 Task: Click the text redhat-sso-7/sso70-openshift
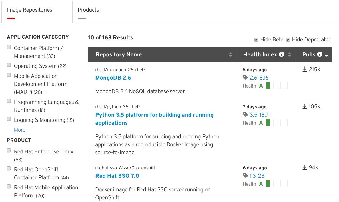tap(125, 168)
